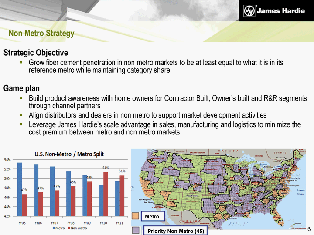Select the Priority Non Metro (45) label
Viewport: 314px width, 235px height.
[174, 231]
